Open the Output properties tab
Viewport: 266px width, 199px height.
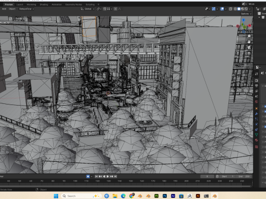click(257, 86)
